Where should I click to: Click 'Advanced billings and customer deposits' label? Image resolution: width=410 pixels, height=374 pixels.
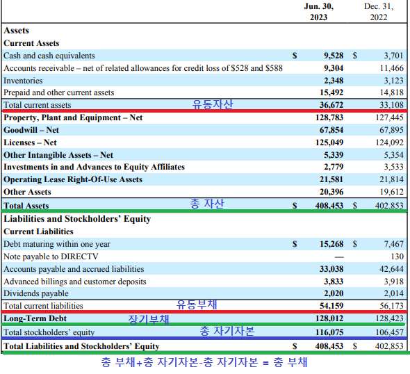coord(75,282)
